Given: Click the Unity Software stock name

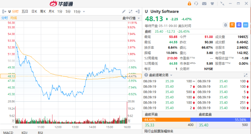Looking at the screenshot, I should tap(165, 11).
